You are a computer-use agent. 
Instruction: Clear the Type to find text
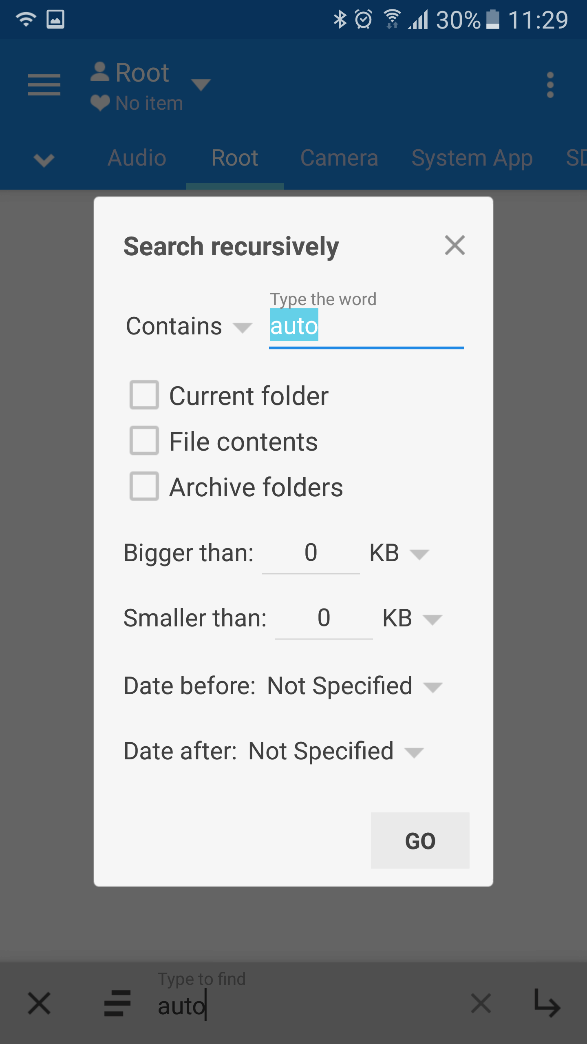pos(481,1003)
